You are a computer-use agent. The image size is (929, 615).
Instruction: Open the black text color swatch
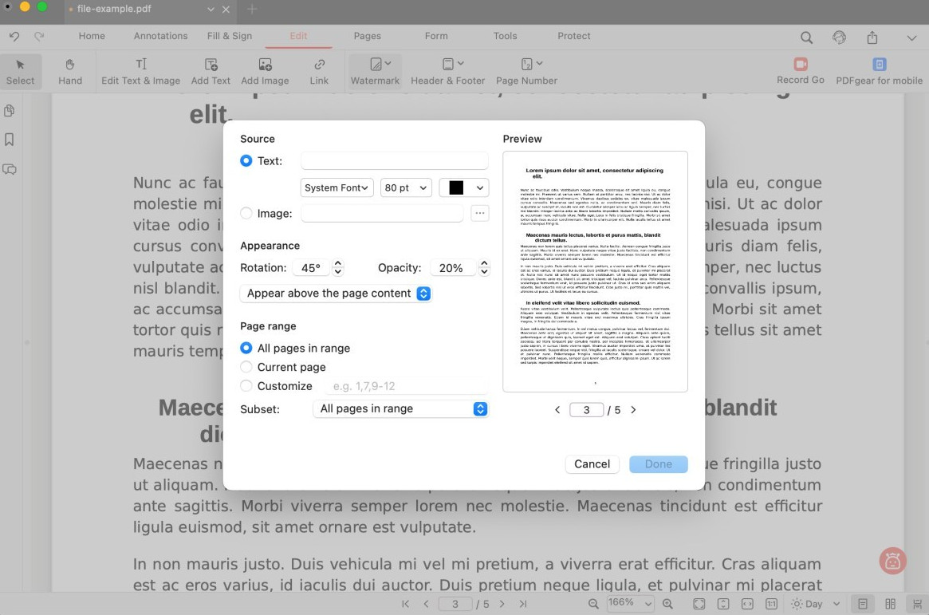pos(464,187)
